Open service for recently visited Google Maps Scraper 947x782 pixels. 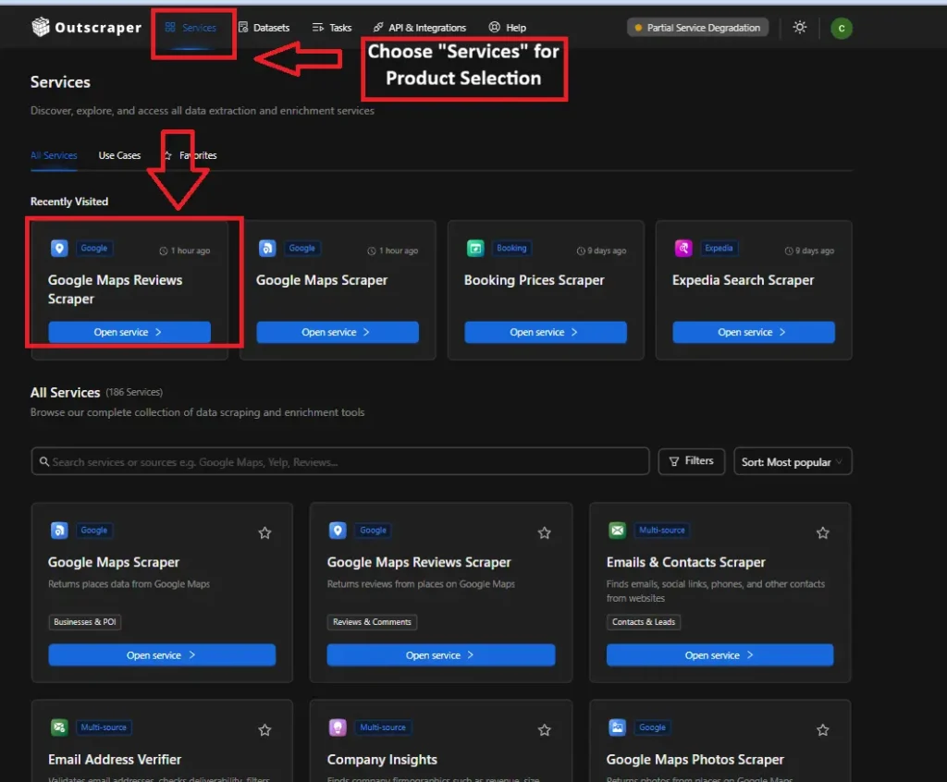pos(337,332)
